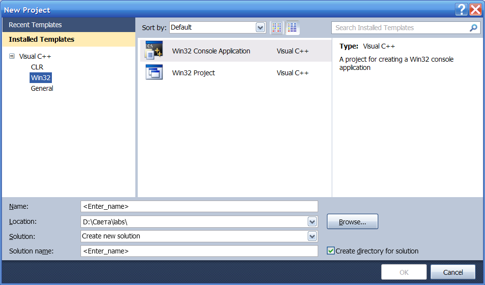This screenshot has width=485, height=285.
Task: Switch to medium icons view button
Action: [x=292, y=28]
